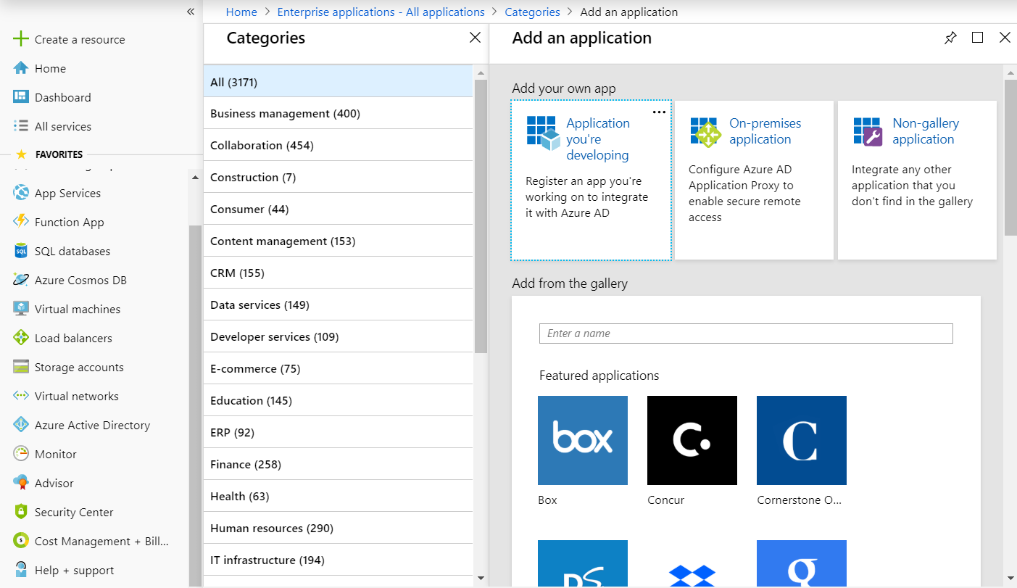Select the All (3171) category
1017x588 pixels.
click(x=338, y=82)
